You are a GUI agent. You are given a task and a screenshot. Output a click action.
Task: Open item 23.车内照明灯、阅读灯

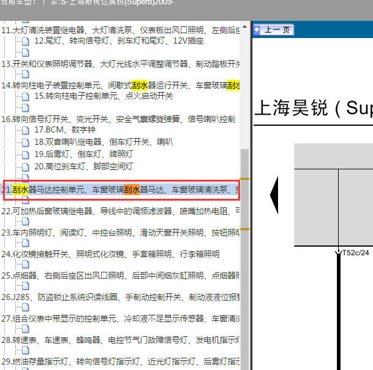tap(121, 233)
